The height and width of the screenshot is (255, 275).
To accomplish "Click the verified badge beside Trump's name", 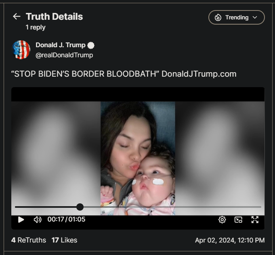I will tap(91, 46).
